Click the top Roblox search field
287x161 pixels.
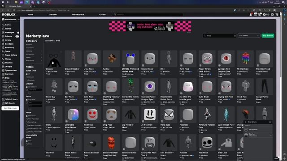pyautogui.click(x=148, y=14)
